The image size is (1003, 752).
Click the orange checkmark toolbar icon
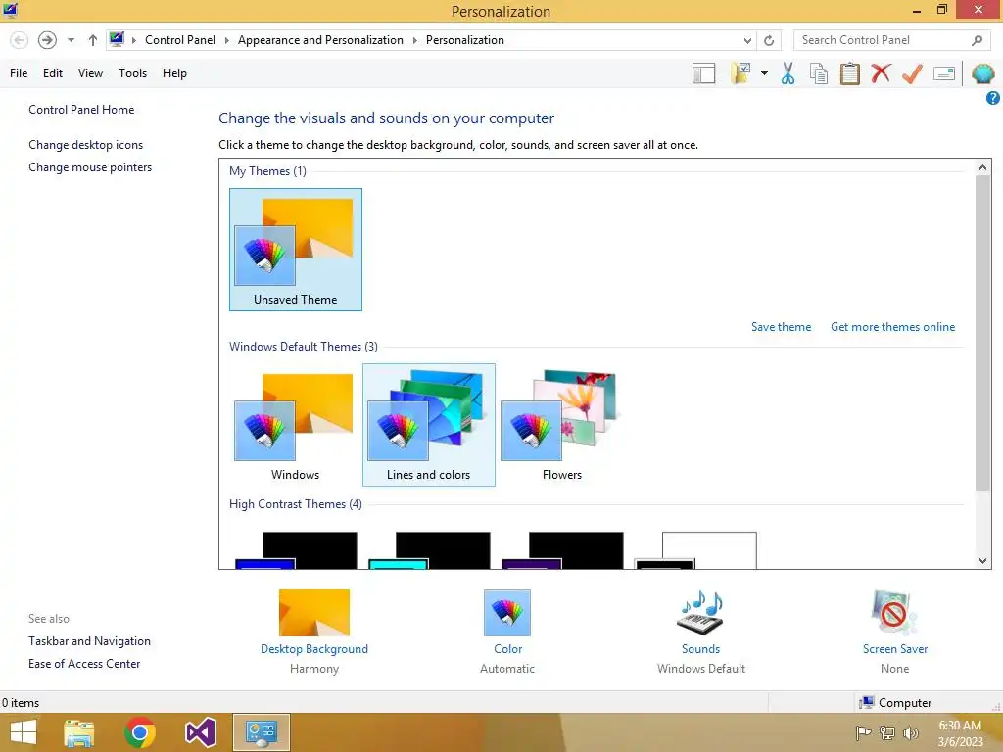click(912, 73)
